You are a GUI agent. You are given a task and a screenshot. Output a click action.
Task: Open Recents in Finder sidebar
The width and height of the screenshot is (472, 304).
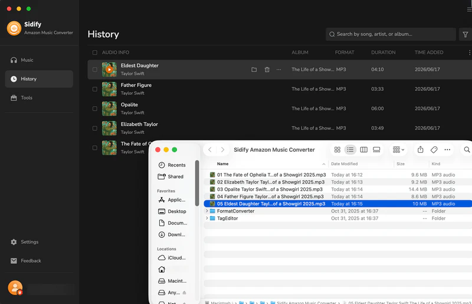[x=172, y=165]
